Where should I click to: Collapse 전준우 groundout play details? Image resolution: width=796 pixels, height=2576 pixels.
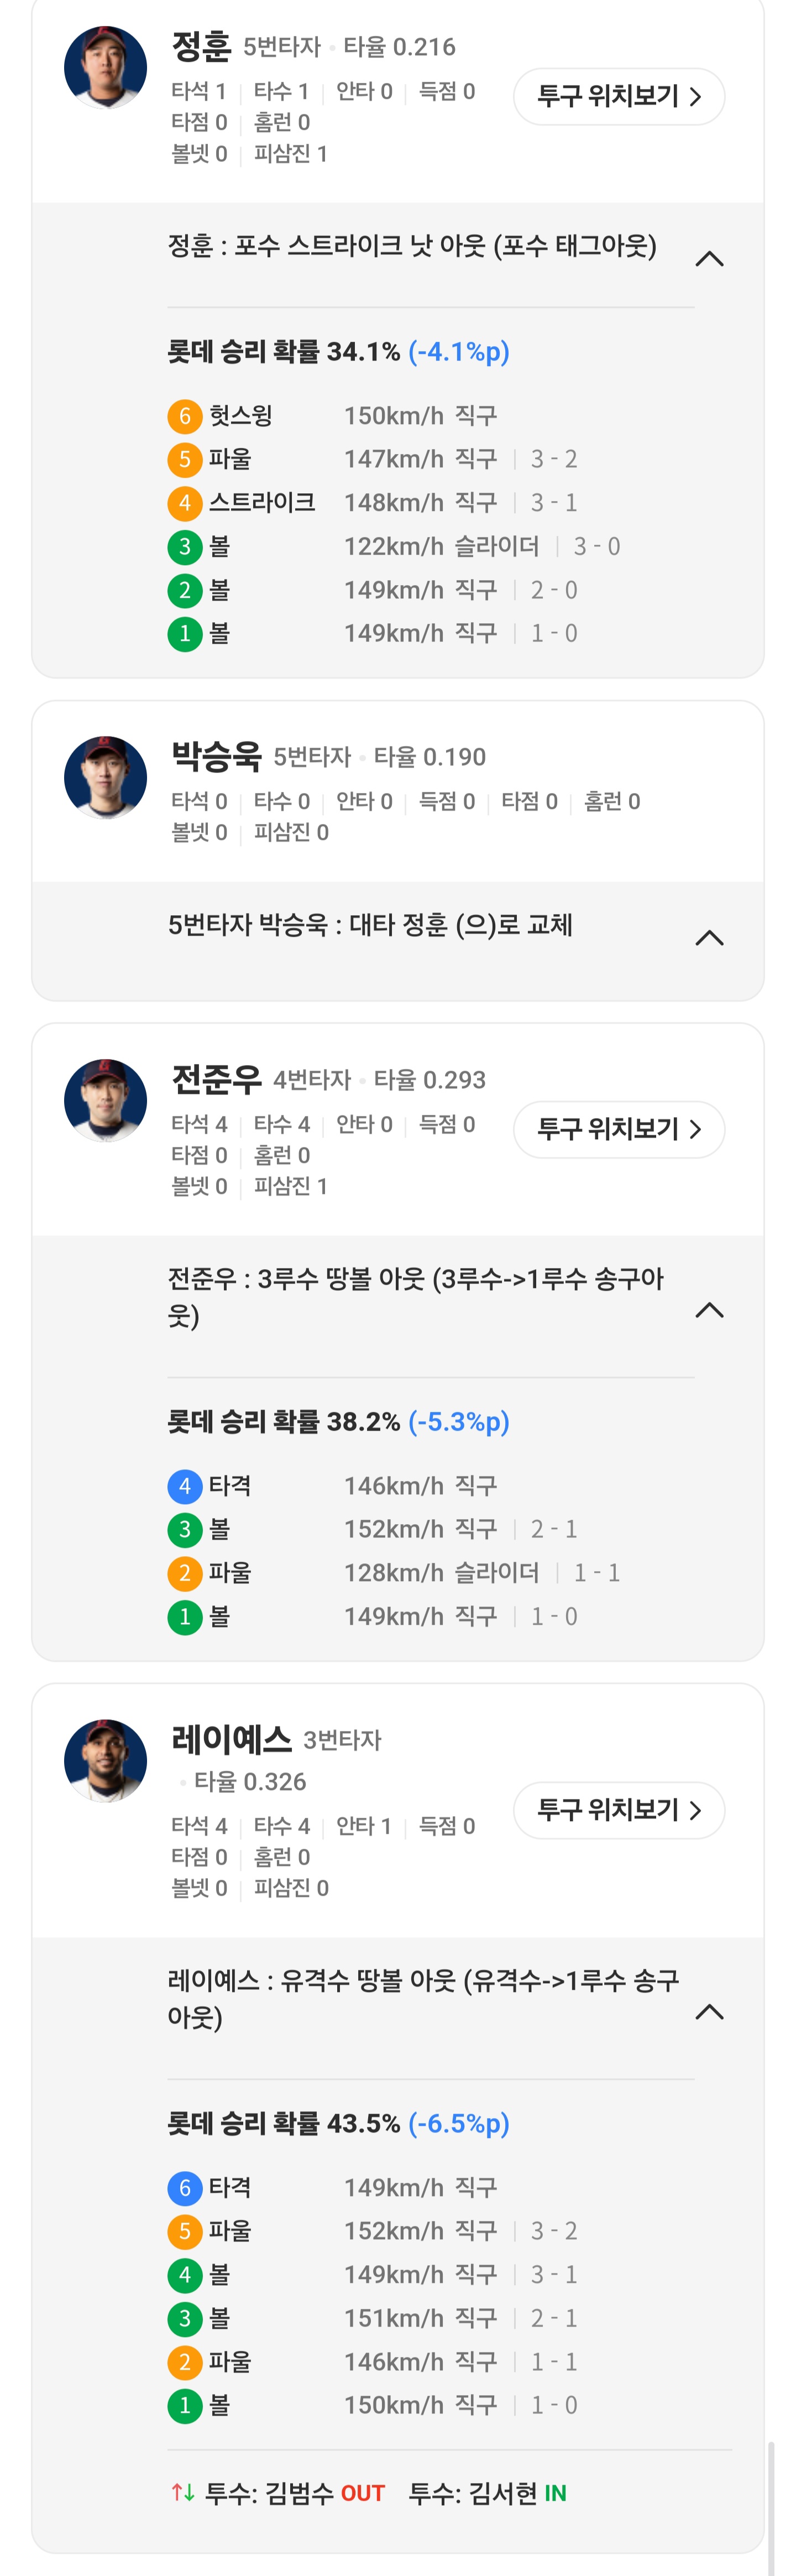(x=709, y=1310)
